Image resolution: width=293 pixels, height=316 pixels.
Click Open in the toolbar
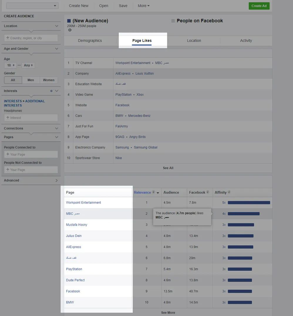click(104, 6)
